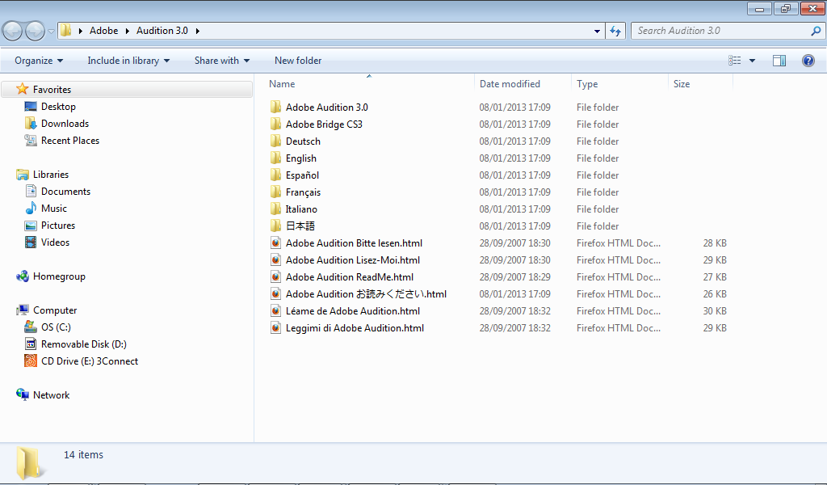Expand the arrow after the Adobe breadcrumb
Viewport: 827px width, 485px height.
pos(128,32)
